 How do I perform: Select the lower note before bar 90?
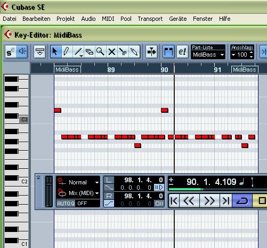(137, 145)
